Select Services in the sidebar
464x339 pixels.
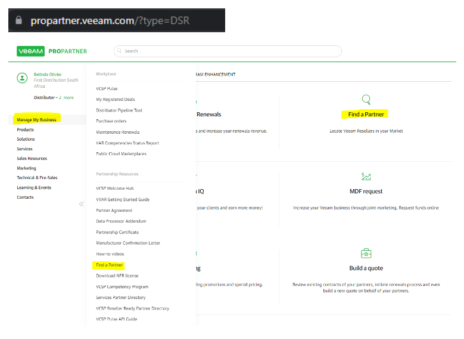24,149
